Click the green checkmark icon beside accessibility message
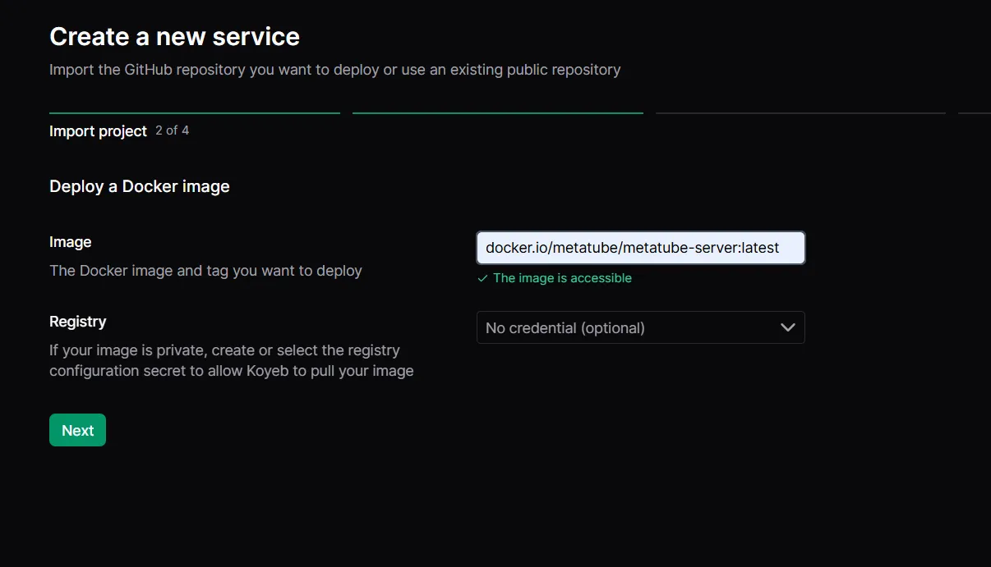Image resolution: width=991 pixels, height=567 pixels. (x=482, y=279)
